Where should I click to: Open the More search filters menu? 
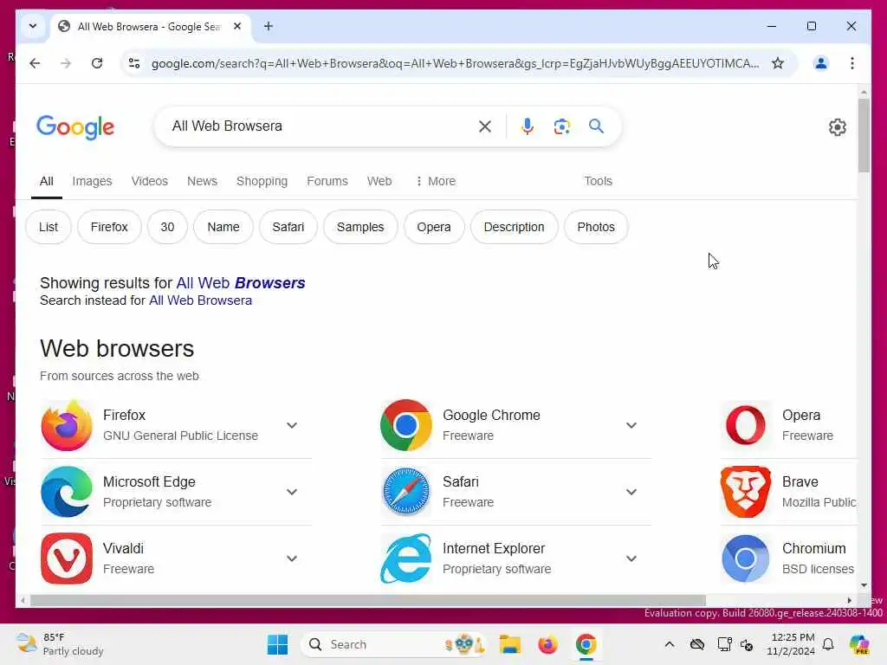pos(435,181)
